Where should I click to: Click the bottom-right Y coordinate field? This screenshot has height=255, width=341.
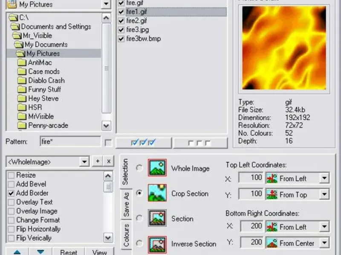(252, 242)
